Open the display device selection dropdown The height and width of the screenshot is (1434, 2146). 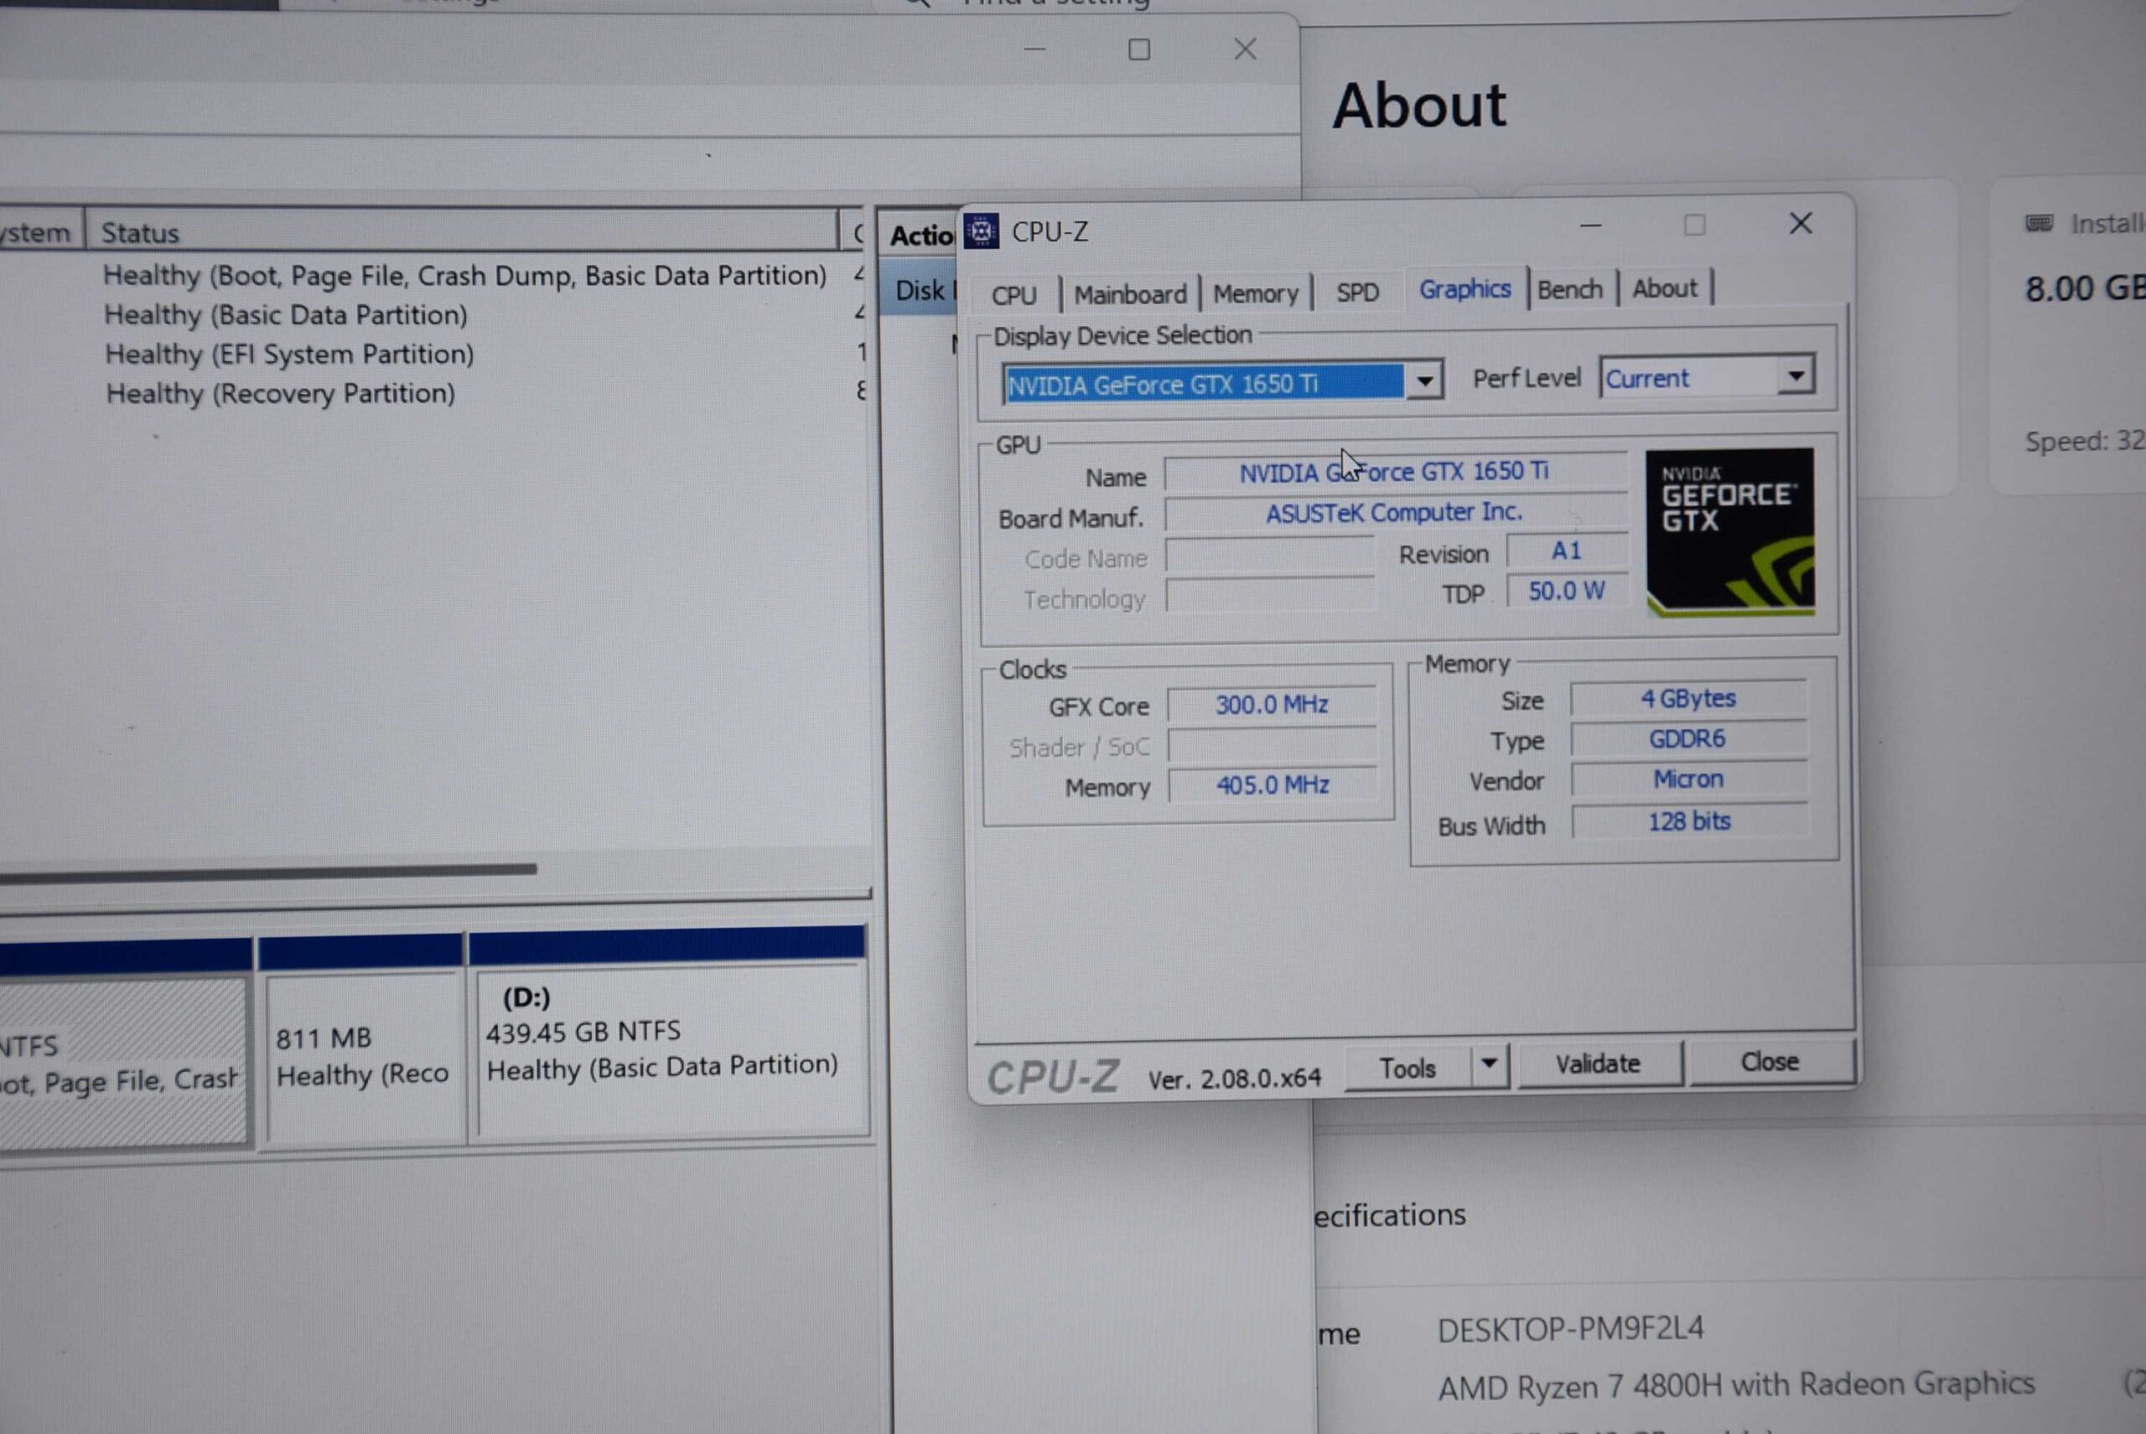1424,381
